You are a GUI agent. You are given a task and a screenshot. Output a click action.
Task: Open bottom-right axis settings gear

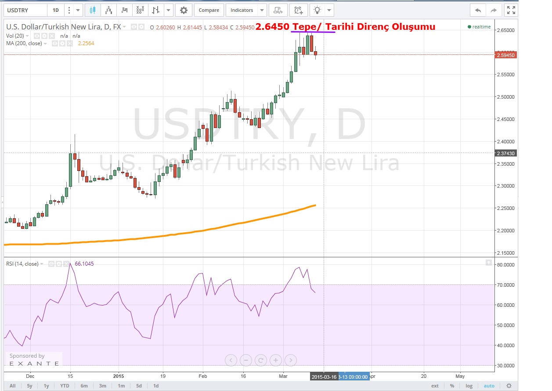[509, 386]
